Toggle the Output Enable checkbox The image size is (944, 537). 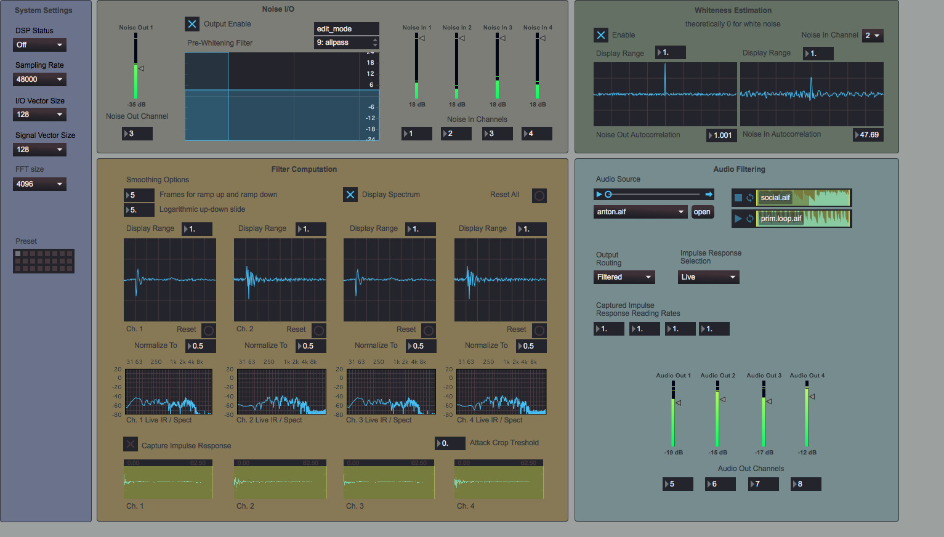192,24
